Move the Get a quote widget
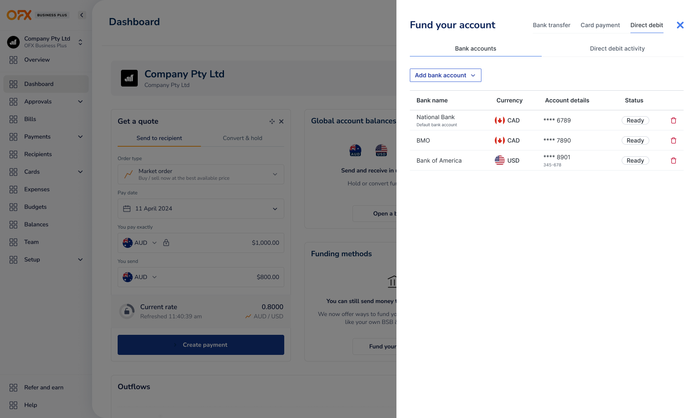This screenshot has height=418, width=697. (x=272, y=121)
